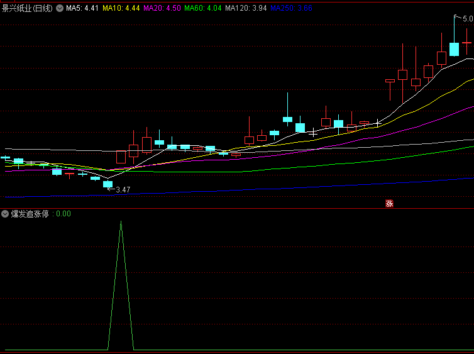The width and height of the screenshot is (474, 354).
Task: Click the peak of the green indicator spike
Action: [121, 221]
